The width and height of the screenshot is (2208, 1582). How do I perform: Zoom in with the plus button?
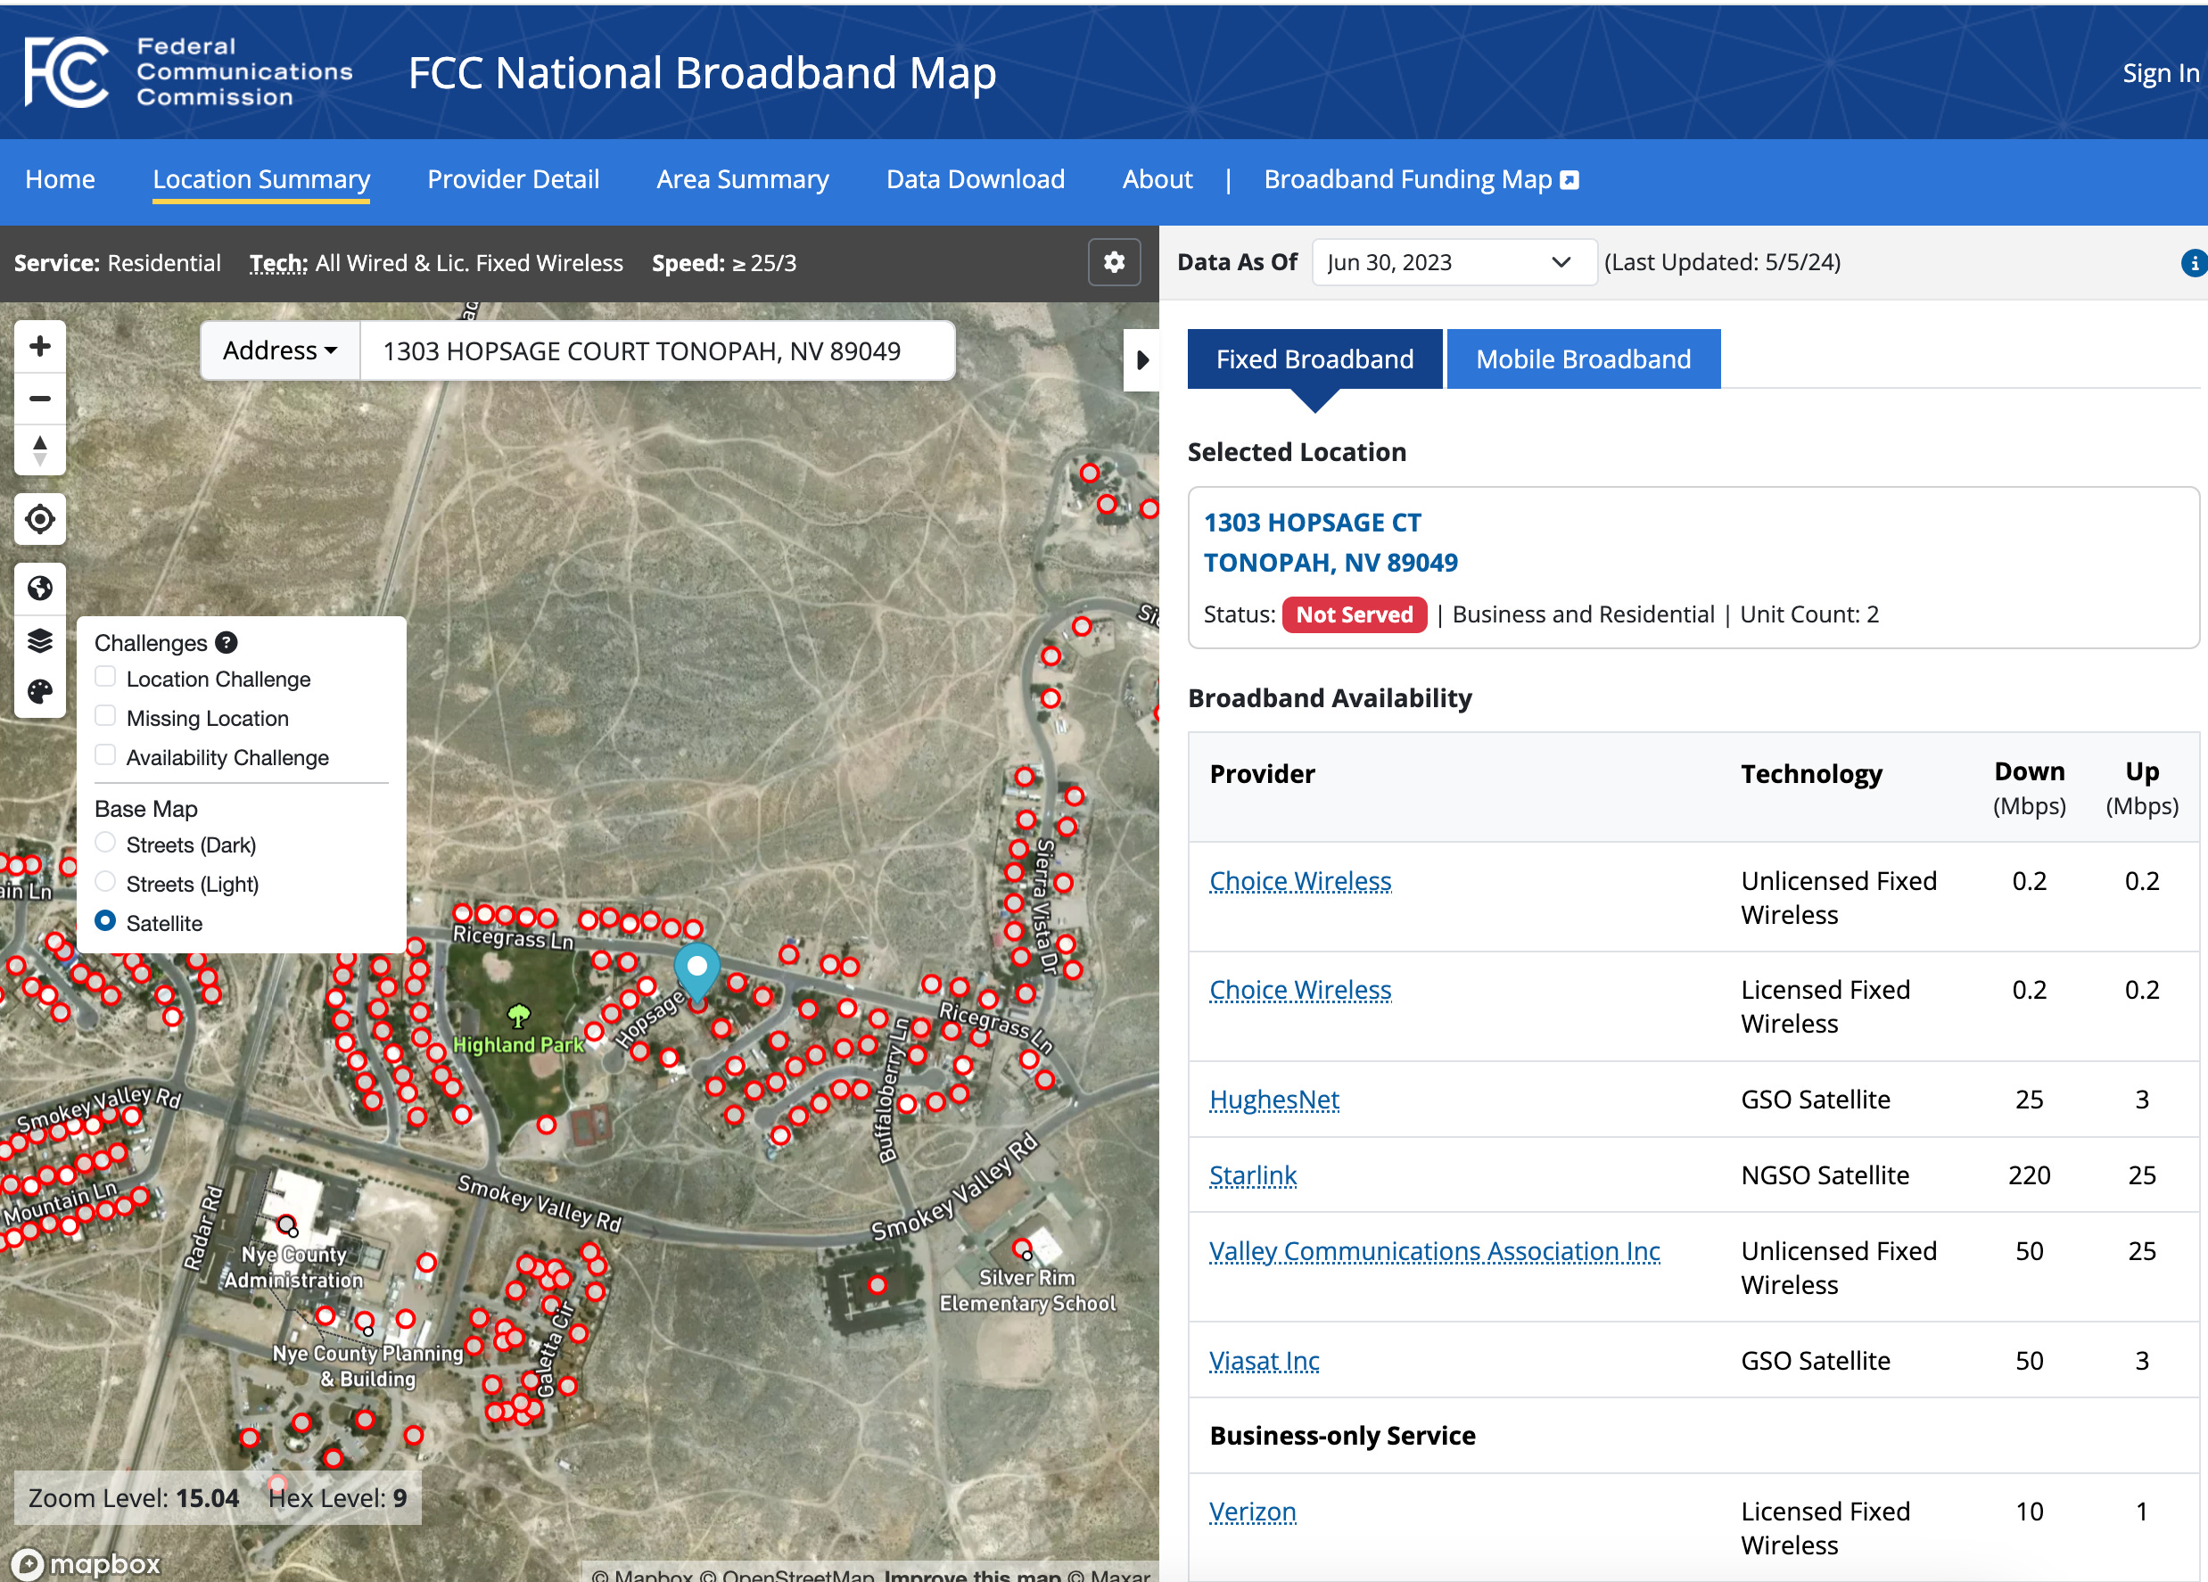[40, 347]
